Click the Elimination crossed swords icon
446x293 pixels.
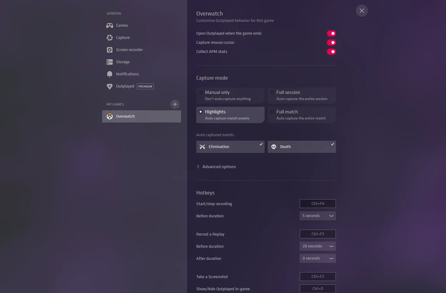click(202, 147)
